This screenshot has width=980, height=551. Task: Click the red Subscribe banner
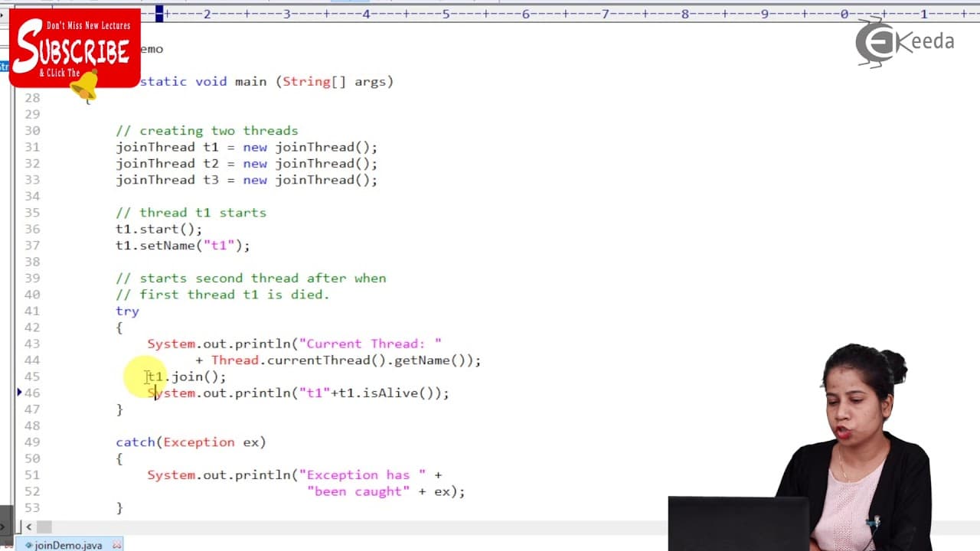click(x=75, y=47)
